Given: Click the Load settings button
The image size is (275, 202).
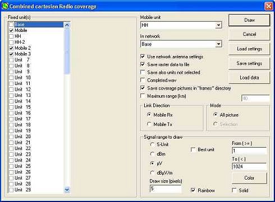Looking at the screenshot, I should tap(249, 49).
